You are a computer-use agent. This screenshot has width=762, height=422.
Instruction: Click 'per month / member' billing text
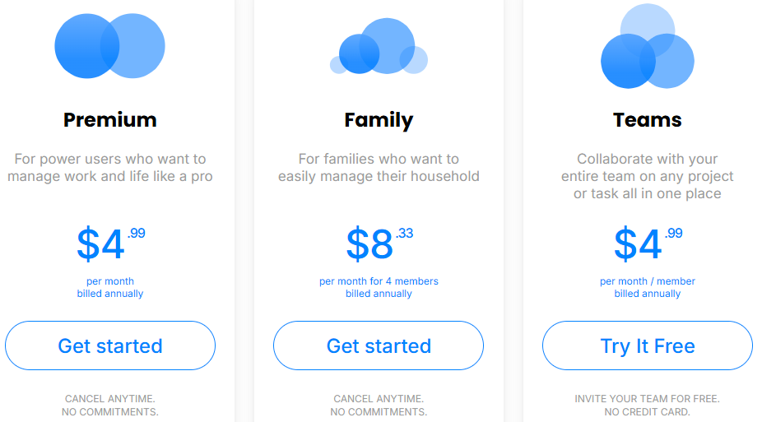pyautogui.click(x=648, y=281)
